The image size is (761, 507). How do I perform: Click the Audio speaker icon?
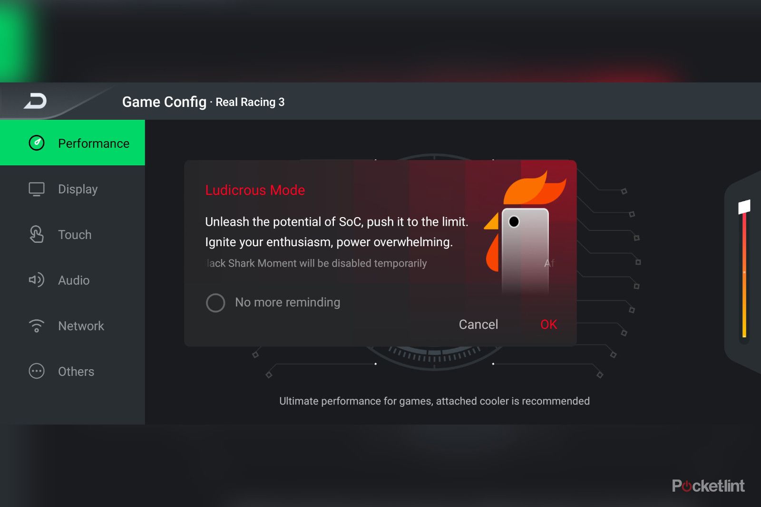click(x=37, y=280)
